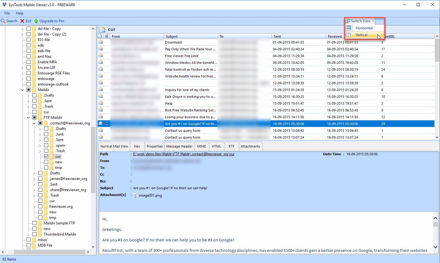Click the SysTools Maildir Viewer title bar icon

coord(4,5)
